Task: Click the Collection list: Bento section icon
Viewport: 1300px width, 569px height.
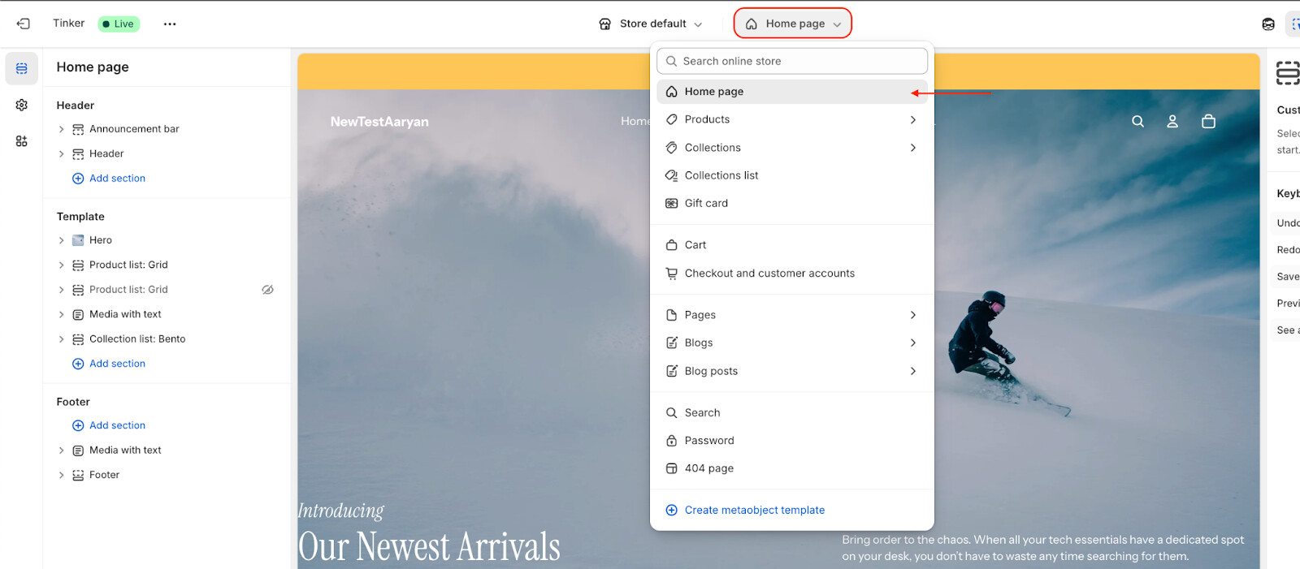Action: [x=78, y=339]
